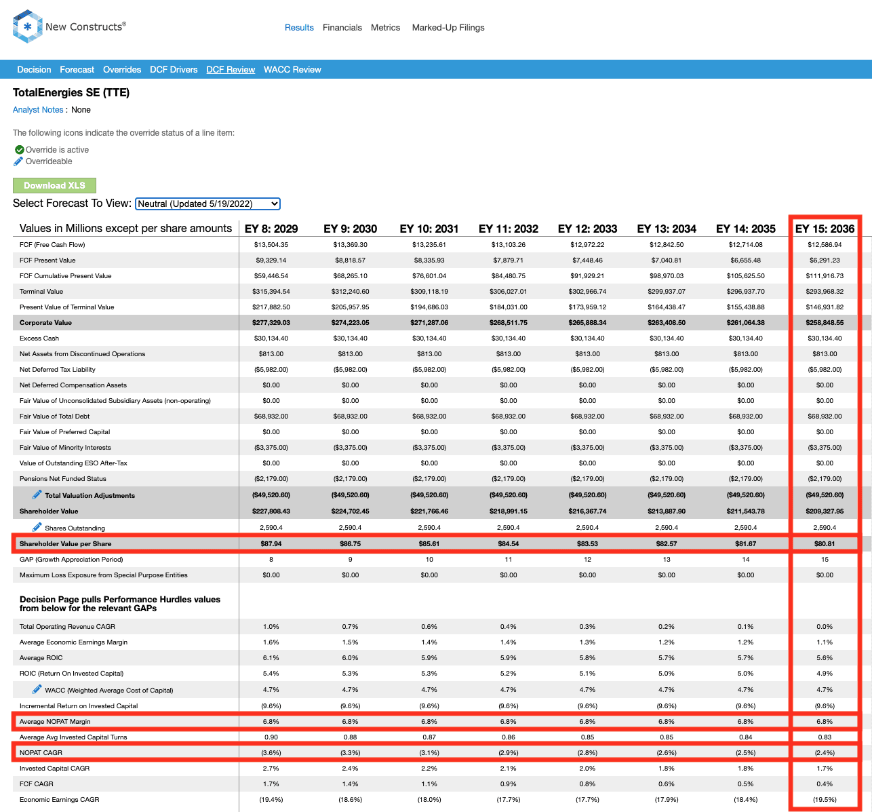872x812 pixels.
Task: Open the Results menu
Action: click(299, 28)
